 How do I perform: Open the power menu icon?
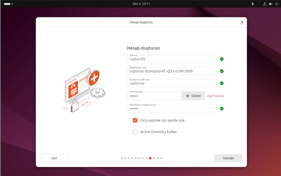276,4
